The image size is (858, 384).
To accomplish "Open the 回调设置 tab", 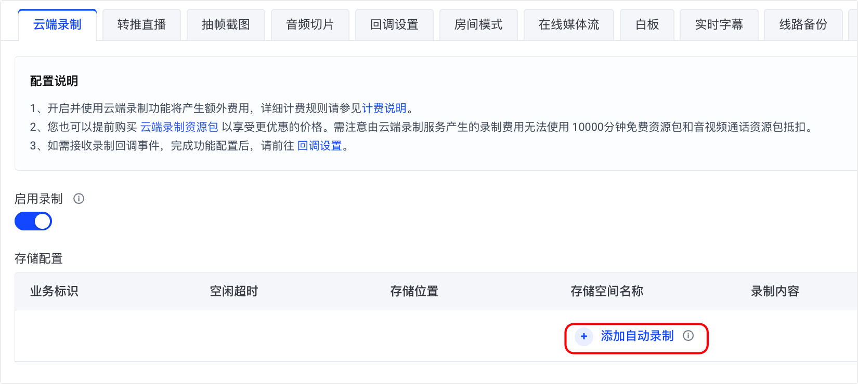I will click(394, 24).
